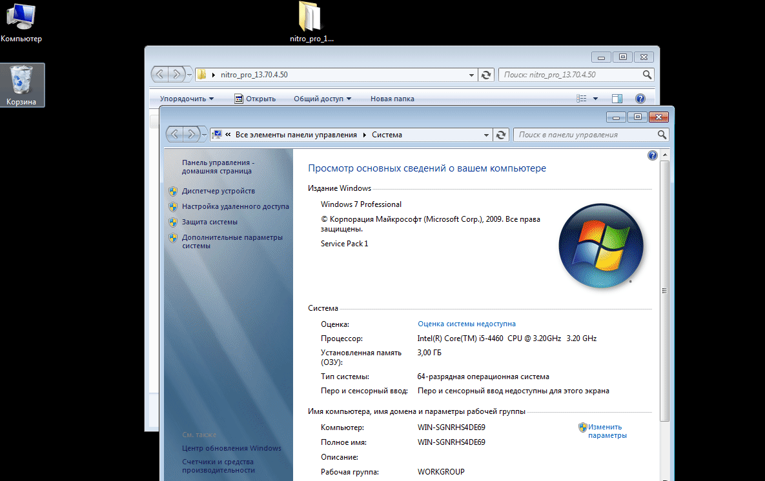Click the Windows logo image
Image resolution: width=765 pixels, height=481 pixels.
coord(601,245)
